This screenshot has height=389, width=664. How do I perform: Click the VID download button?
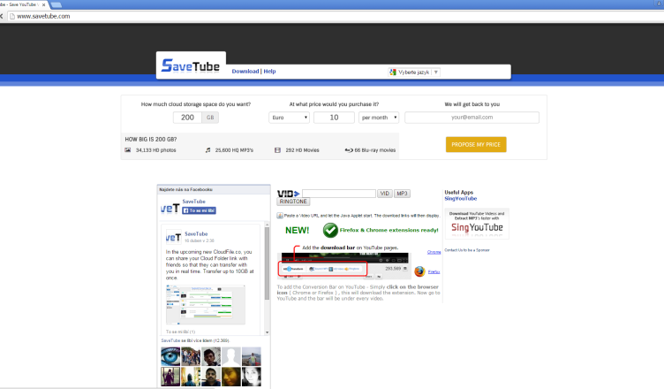[384, 194]
